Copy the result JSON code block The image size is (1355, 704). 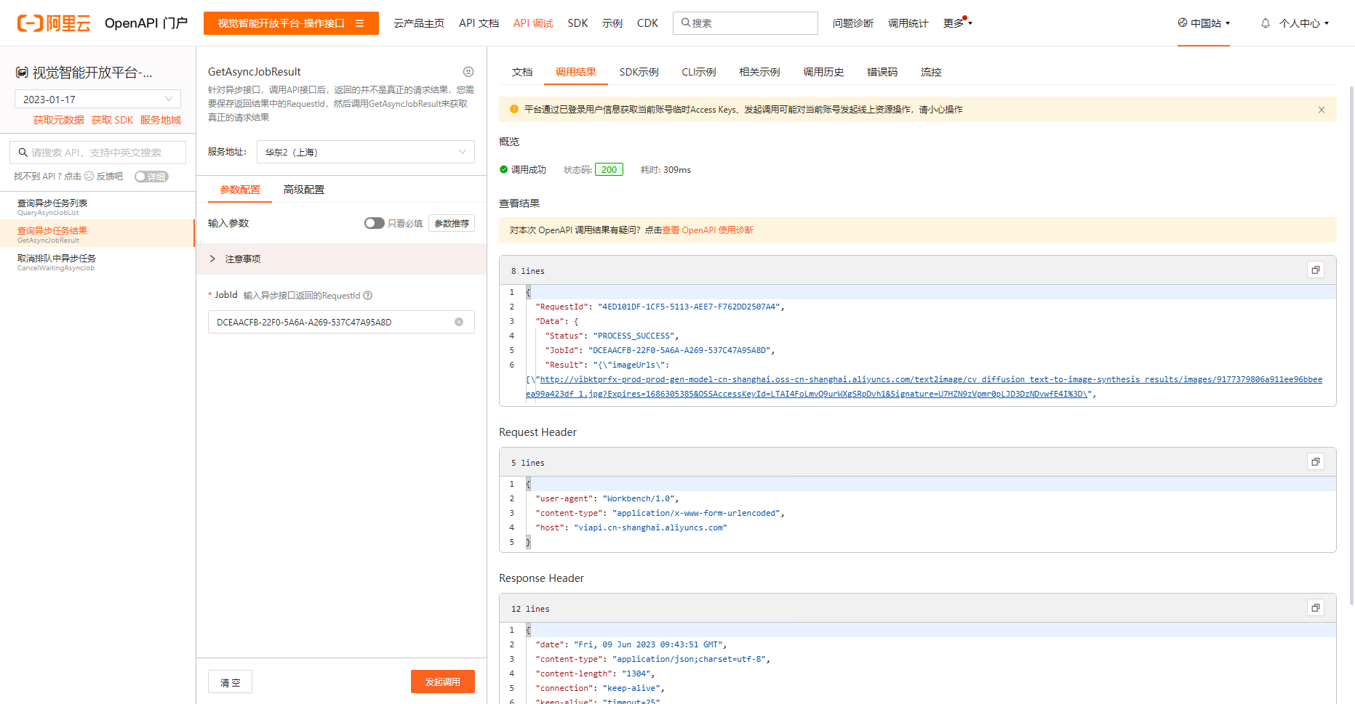(1315, 270)
